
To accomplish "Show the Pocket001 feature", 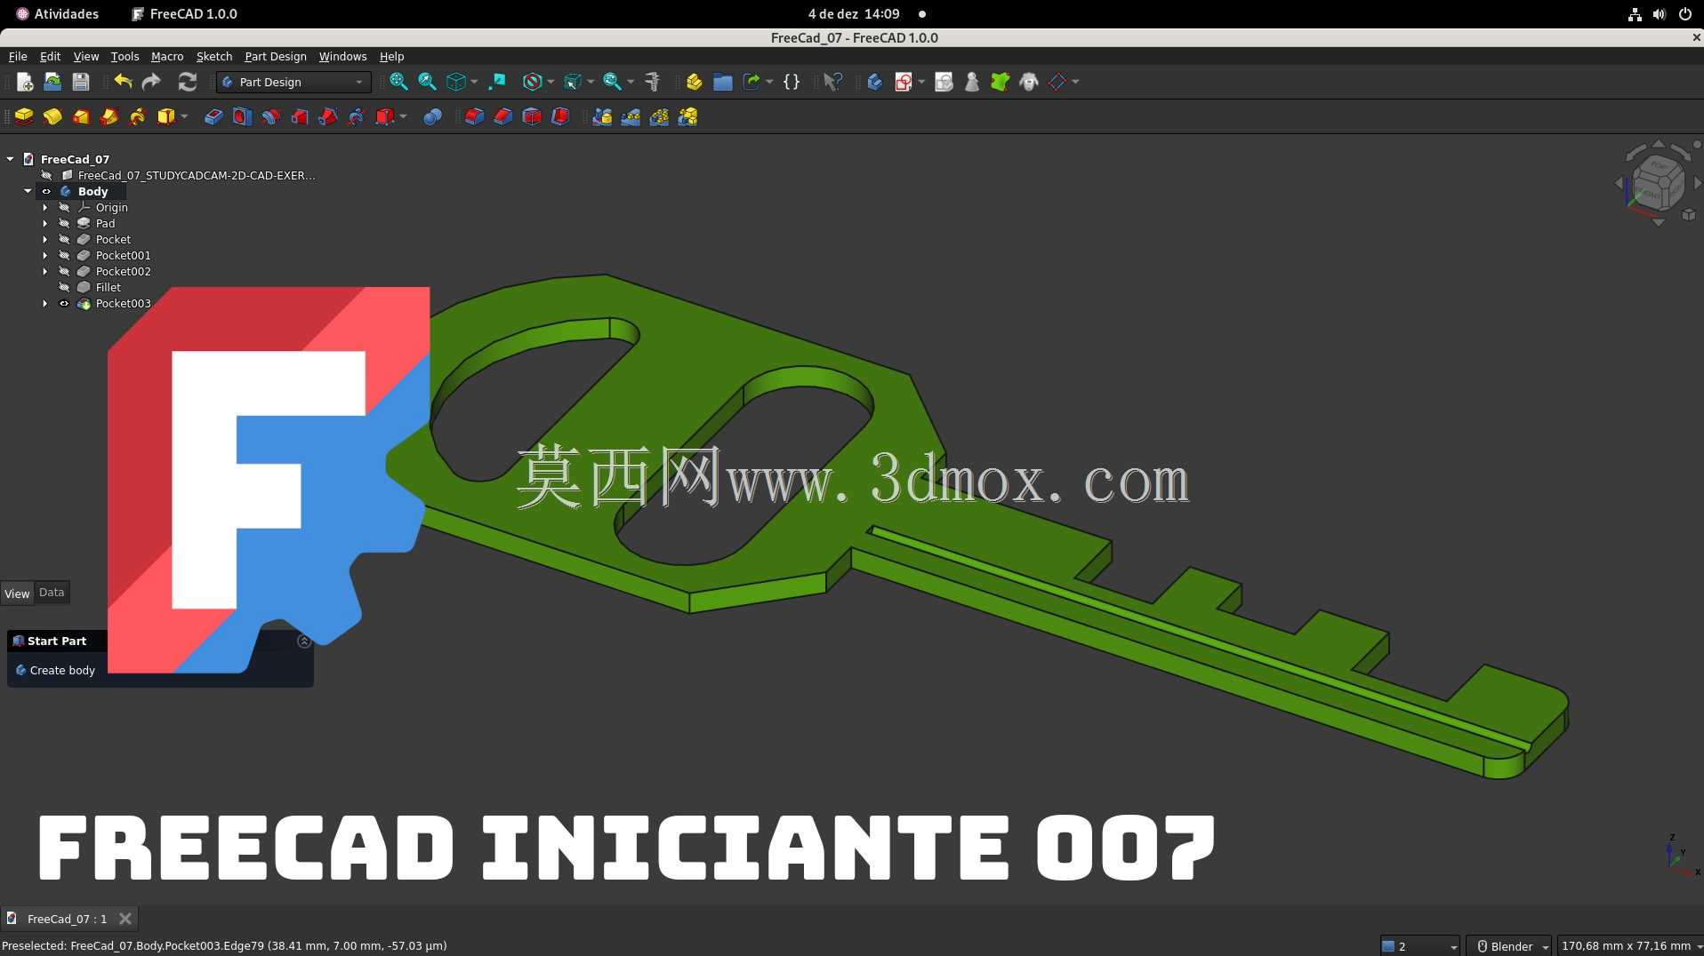I will point(64,255).
